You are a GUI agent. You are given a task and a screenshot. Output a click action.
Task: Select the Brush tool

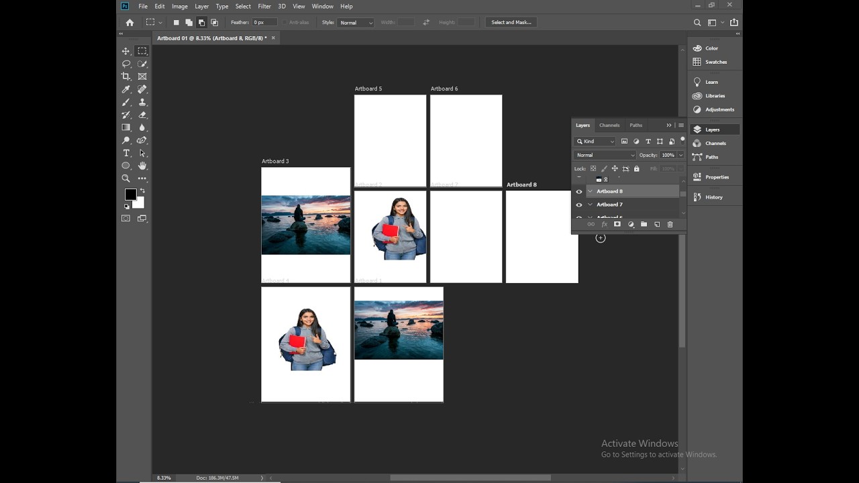(125, 102)
